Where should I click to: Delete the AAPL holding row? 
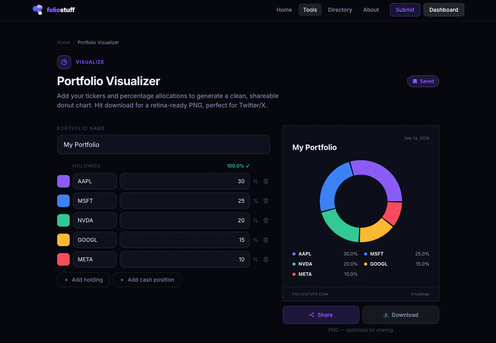pyautogui.click(x=266, y=181)
